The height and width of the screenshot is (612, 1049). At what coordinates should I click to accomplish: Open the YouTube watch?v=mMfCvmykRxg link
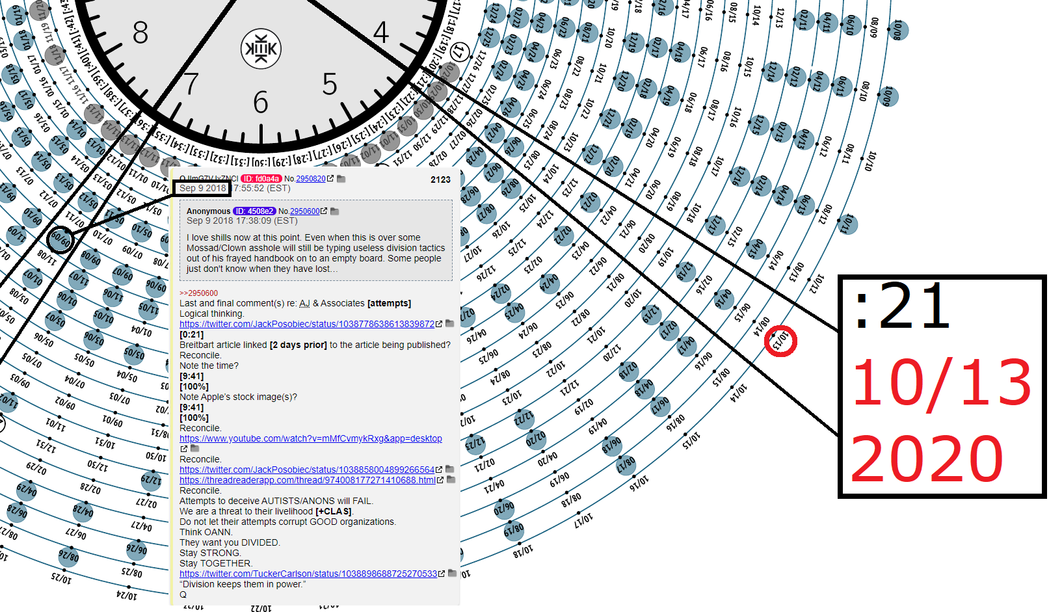(311, 438)
